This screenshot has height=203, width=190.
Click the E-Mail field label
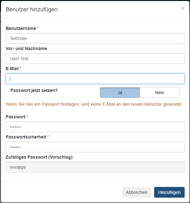click(12, 68)
